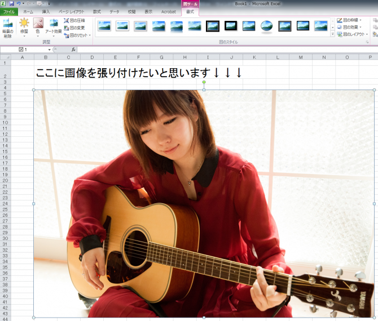Click 図の圧縮 (Compress Pictures)

tap(74, 20)
